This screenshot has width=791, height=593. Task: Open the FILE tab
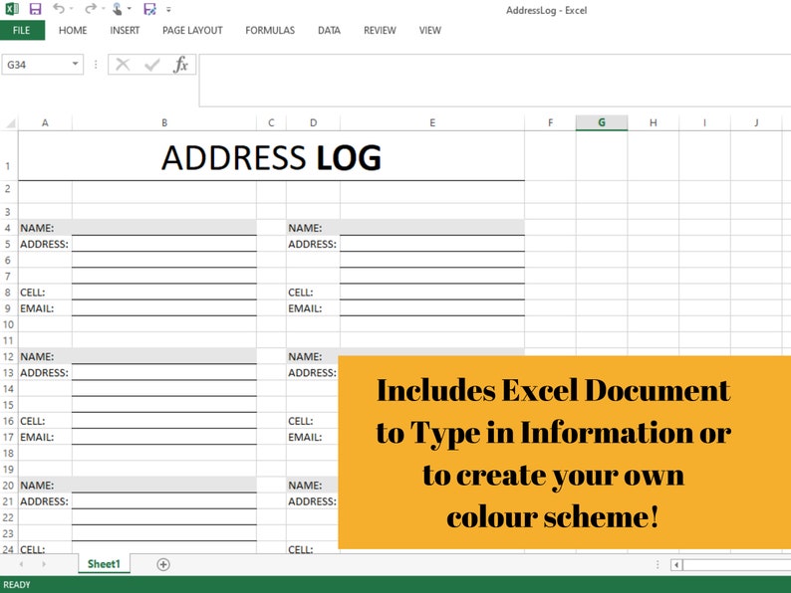click(x=22, y=30)
